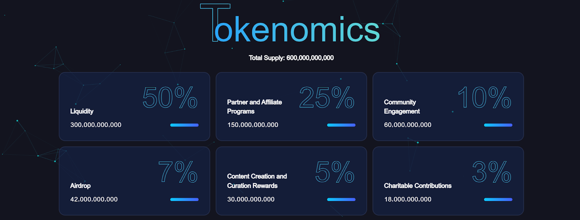This screenshot has height=220, width=580.
Task: Click the 50% figure on Liquidity card
Action: click(170, 98)
